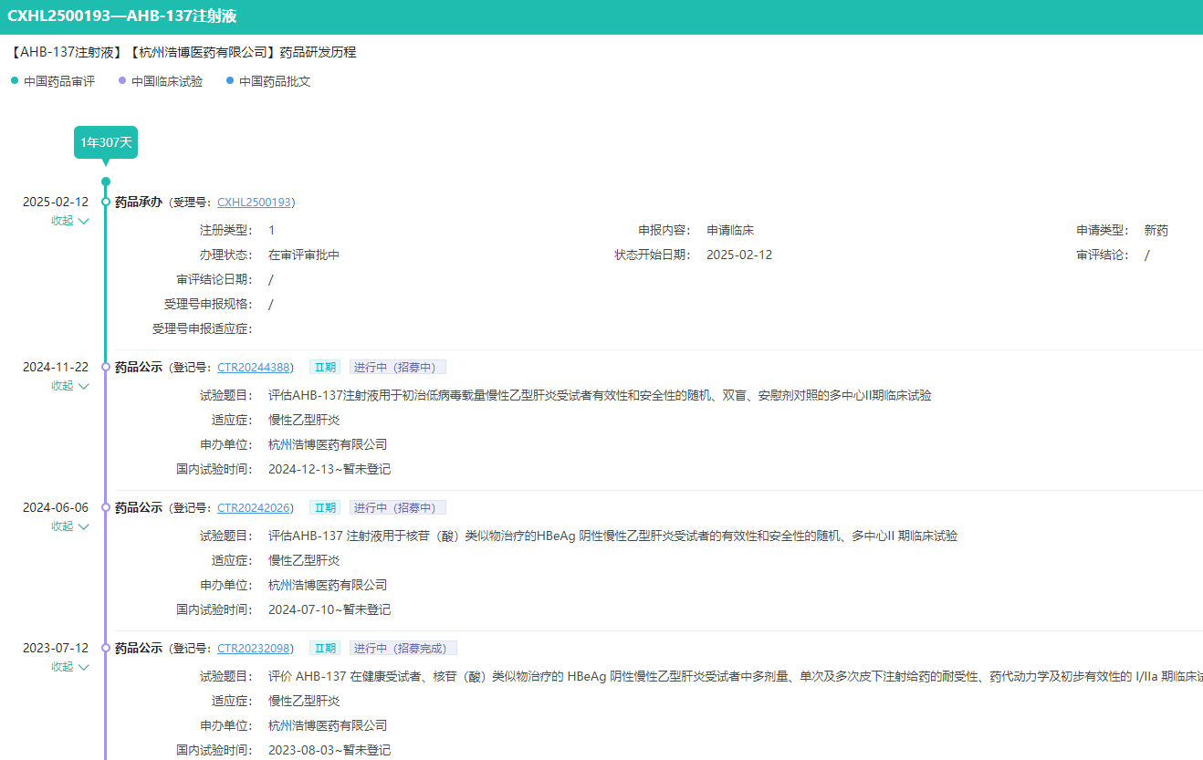Click the green 中国药品审评 legend dot

[13, 80]
